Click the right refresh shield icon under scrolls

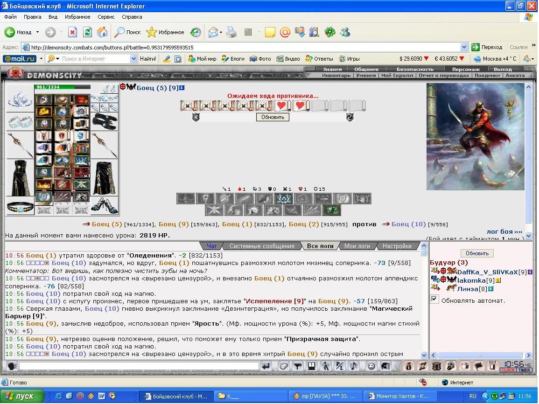[x=350, y=117]
